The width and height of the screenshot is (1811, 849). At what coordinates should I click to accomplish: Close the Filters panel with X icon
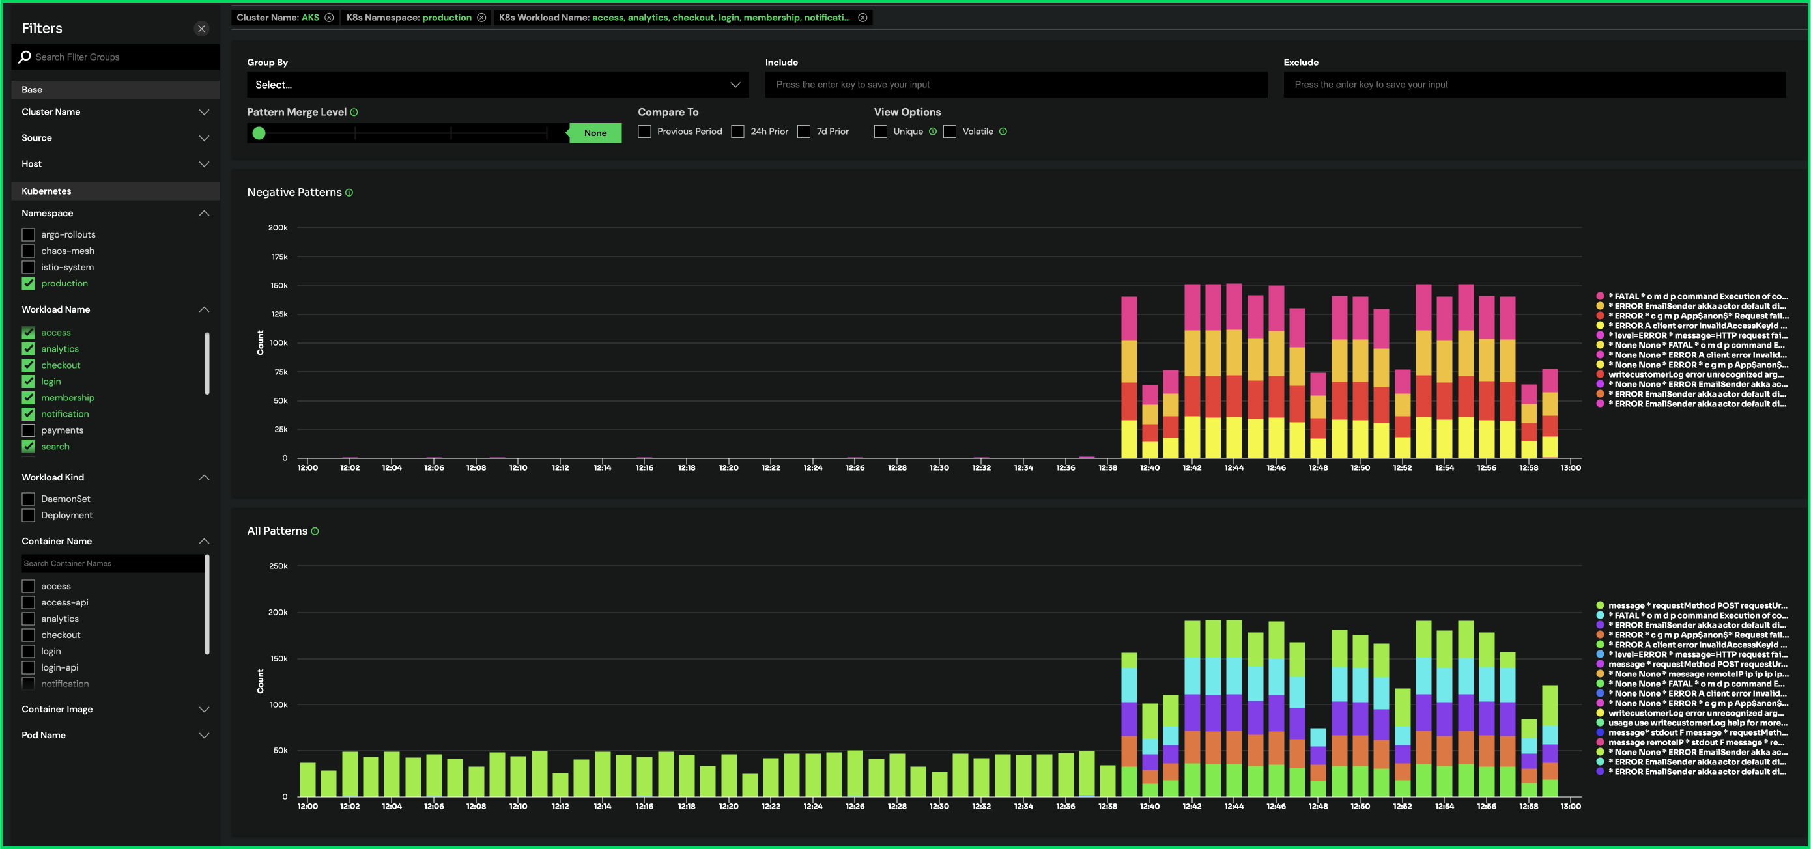coord(202,29)
